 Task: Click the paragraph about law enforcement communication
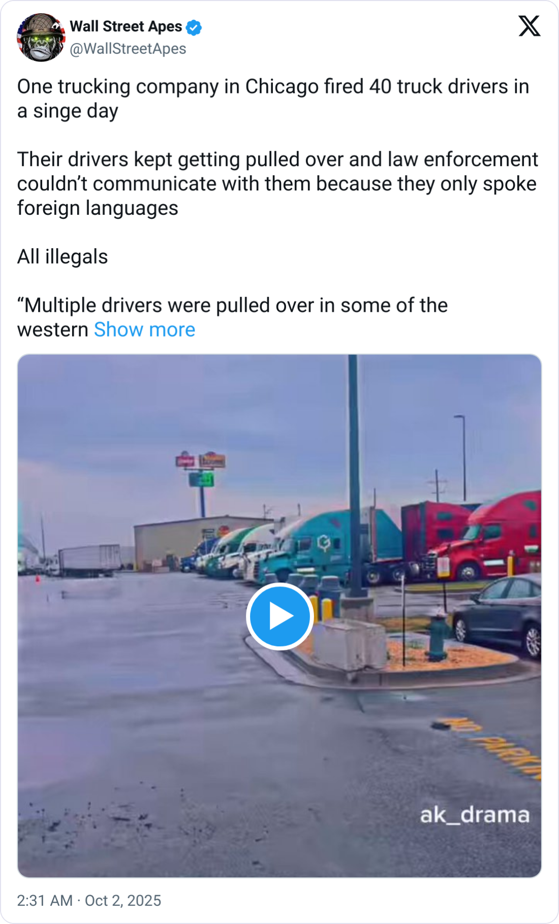tap(277, 184)
